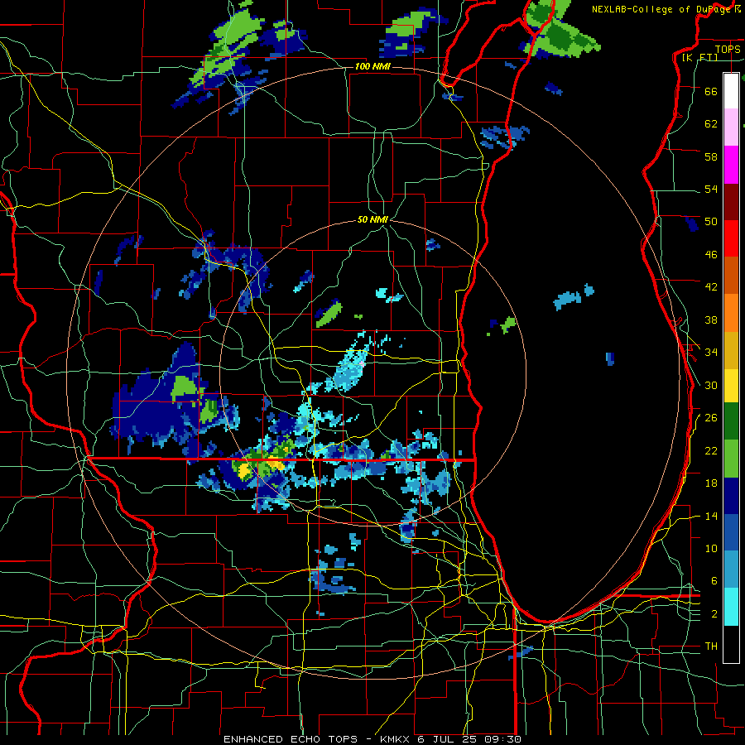Image resolution: width=745 pixels, height=745 pixels.
Task: Click the '66' legend value
Action: pos(711,91)
